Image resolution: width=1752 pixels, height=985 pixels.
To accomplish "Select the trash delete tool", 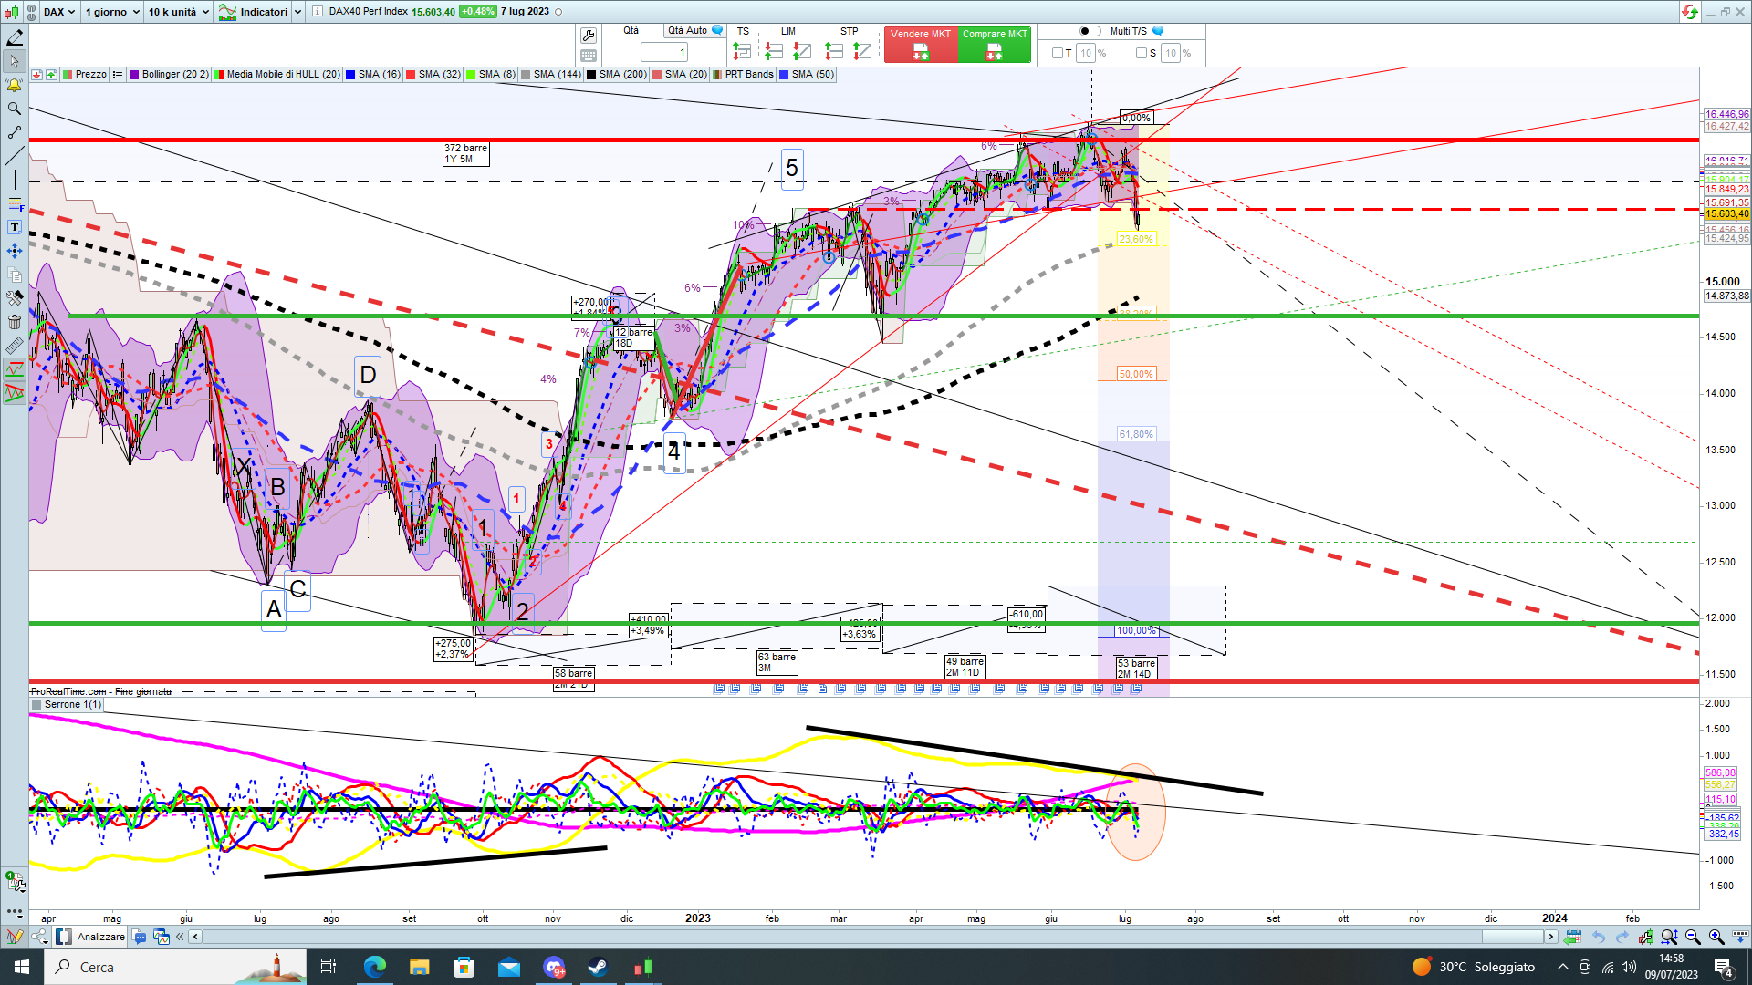I will click(x=15, y=322).
